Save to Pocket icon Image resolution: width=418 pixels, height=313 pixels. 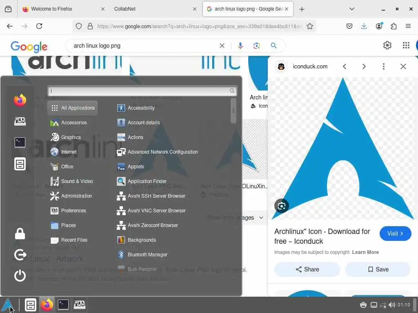[349, 26]
